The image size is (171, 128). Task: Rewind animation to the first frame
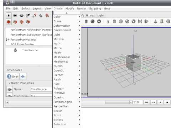[x=146, y=102]
